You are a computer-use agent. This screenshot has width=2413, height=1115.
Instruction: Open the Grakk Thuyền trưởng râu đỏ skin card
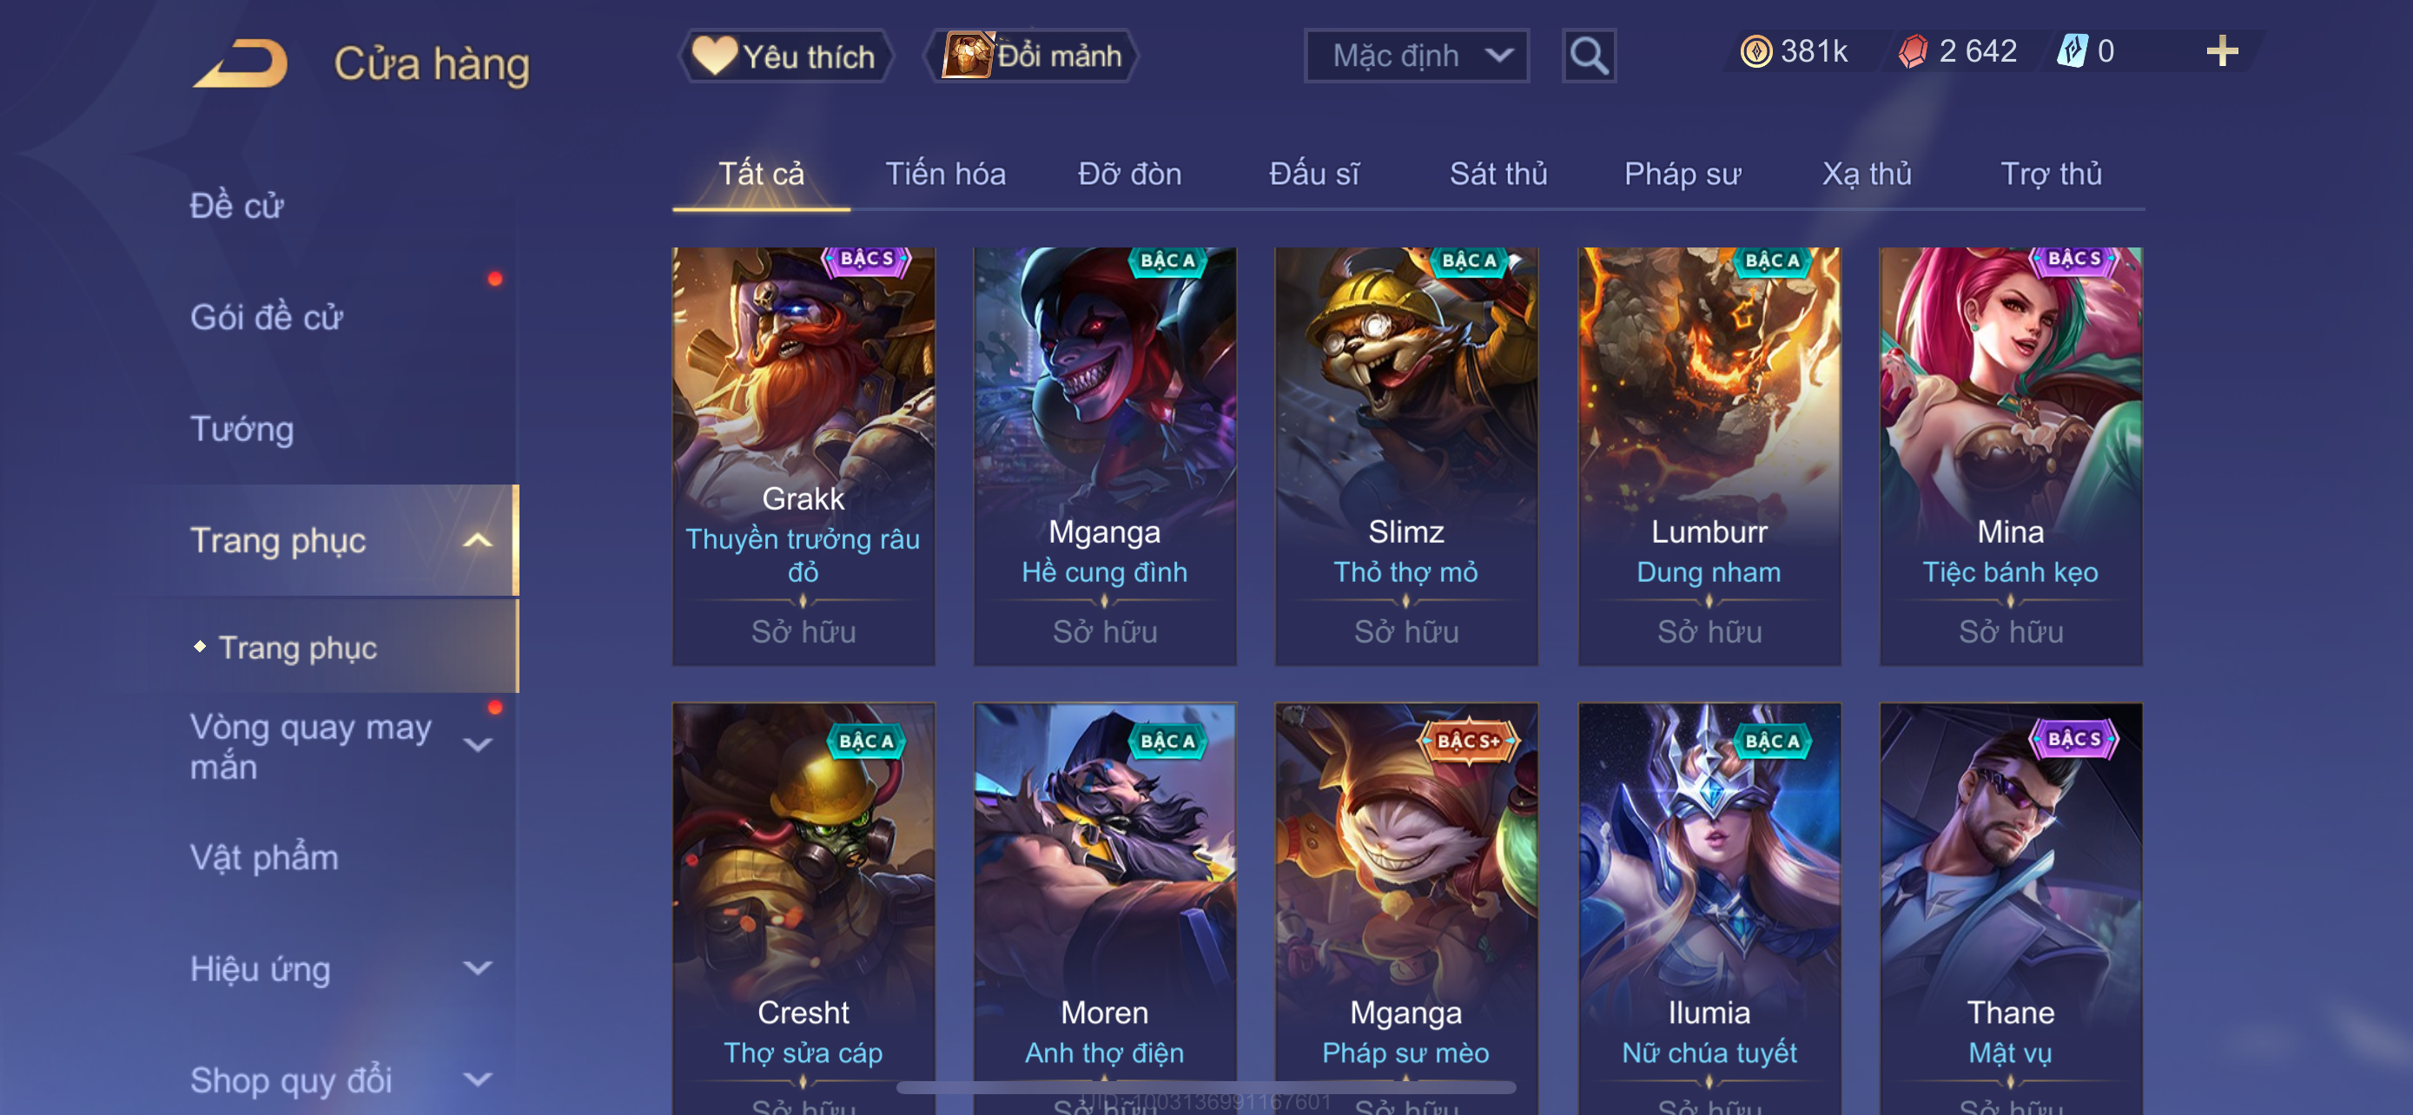click(x=803, y=456)
